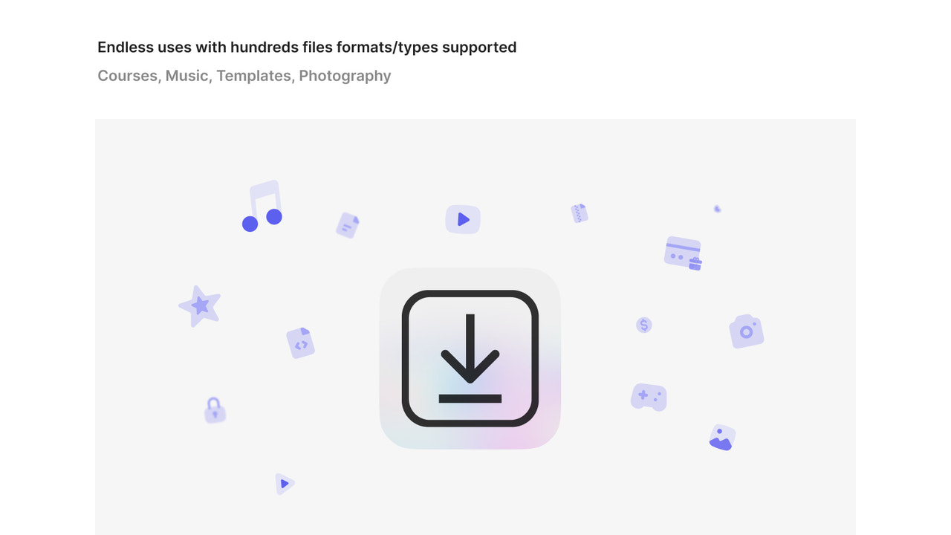Click the tiny dot icon at top right
This screenshot has height=535, width=951.
717,209
